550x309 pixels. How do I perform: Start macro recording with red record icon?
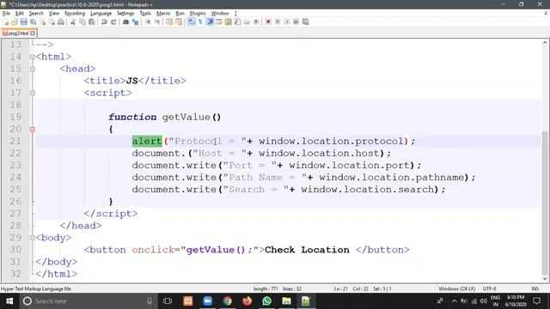point(268,21)
